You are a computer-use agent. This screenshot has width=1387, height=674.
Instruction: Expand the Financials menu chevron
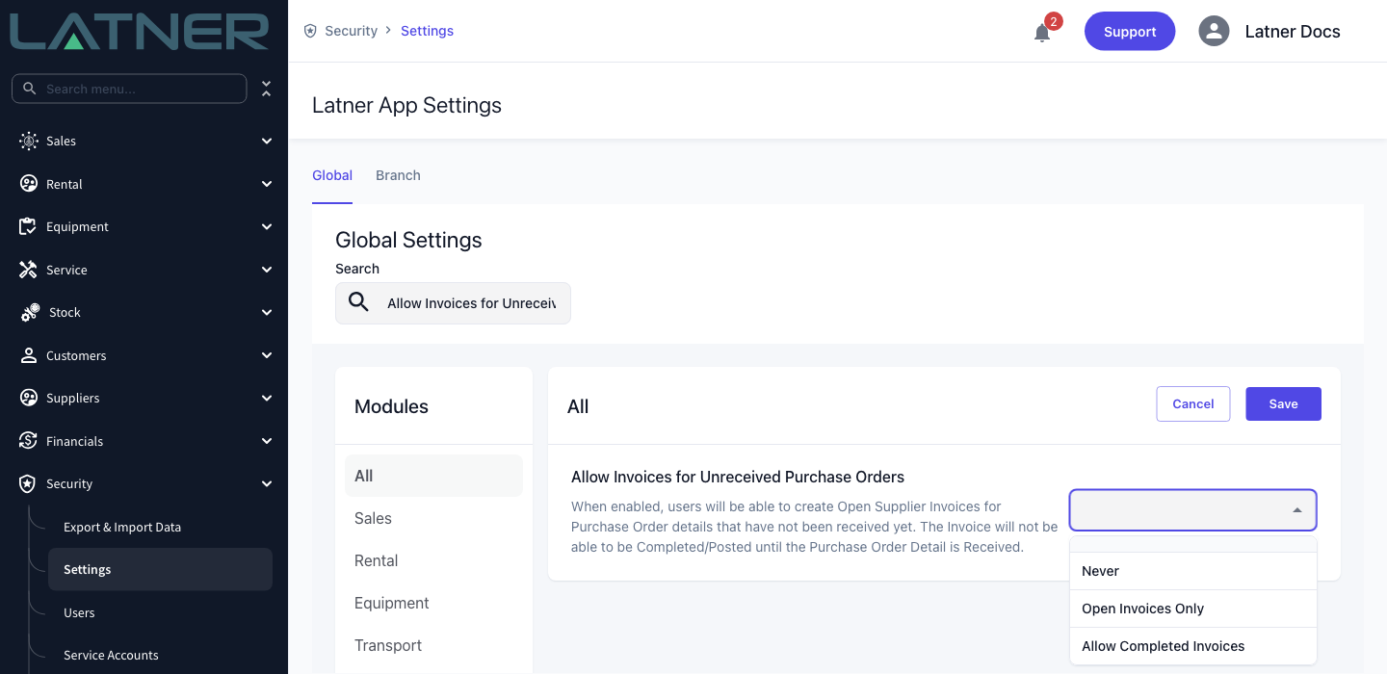267,441
